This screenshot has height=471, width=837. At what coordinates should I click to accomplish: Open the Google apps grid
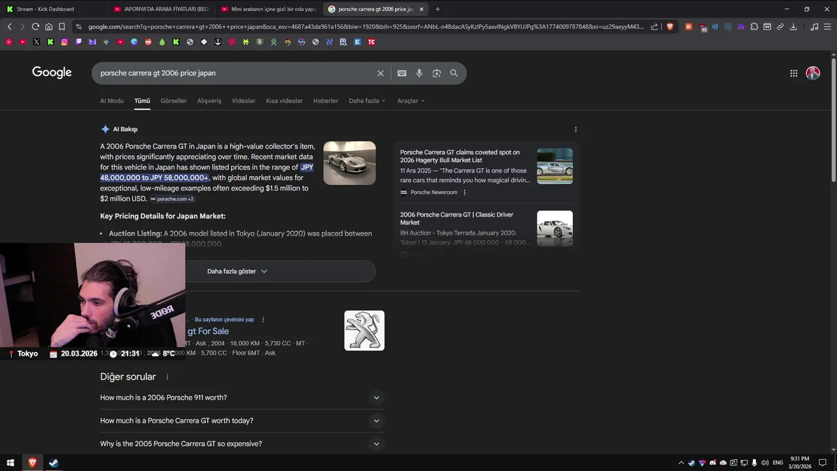(794, 73)
